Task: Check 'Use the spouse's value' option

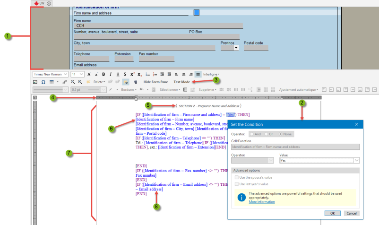Action: pos(235,177)
